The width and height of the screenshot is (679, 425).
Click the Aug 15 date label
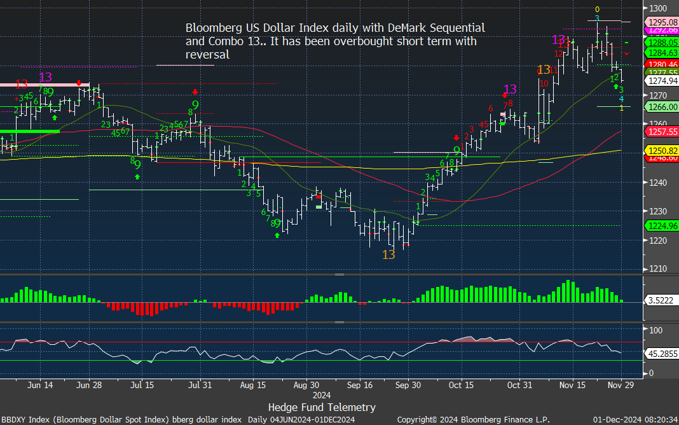(x=252, y=385)
